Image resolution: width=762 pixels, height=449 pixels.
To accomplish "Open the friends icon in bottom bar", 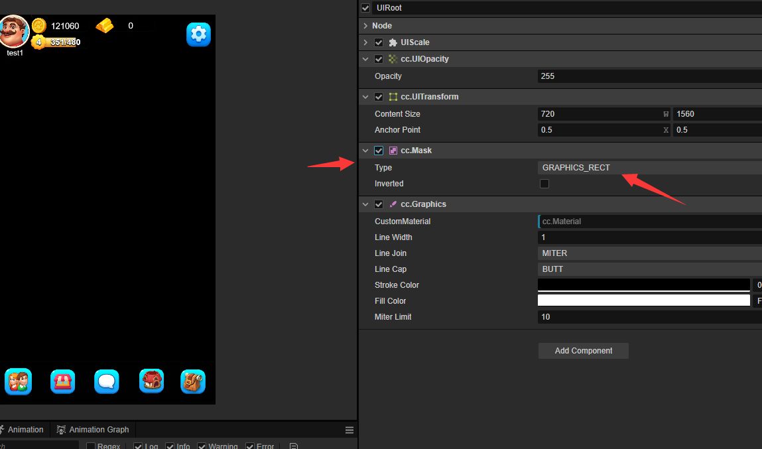I will (18, 381).
